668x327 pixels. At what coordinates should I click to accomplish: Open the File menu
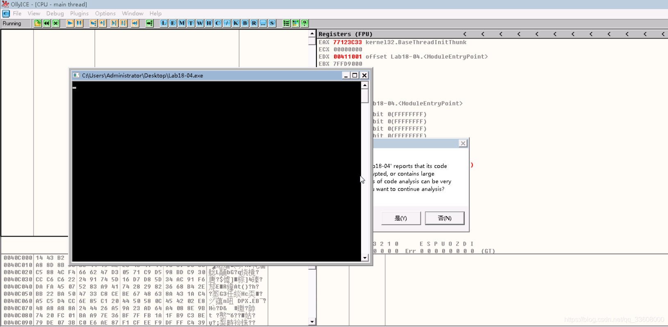tap(17, 14)
